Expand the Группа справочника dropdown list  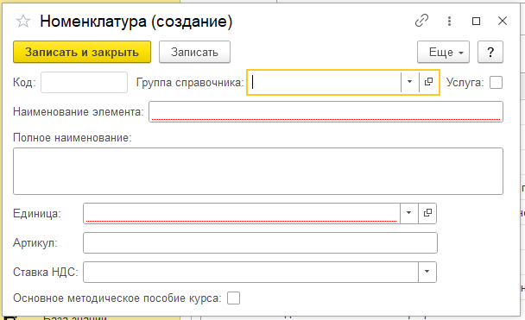[409, 82]
